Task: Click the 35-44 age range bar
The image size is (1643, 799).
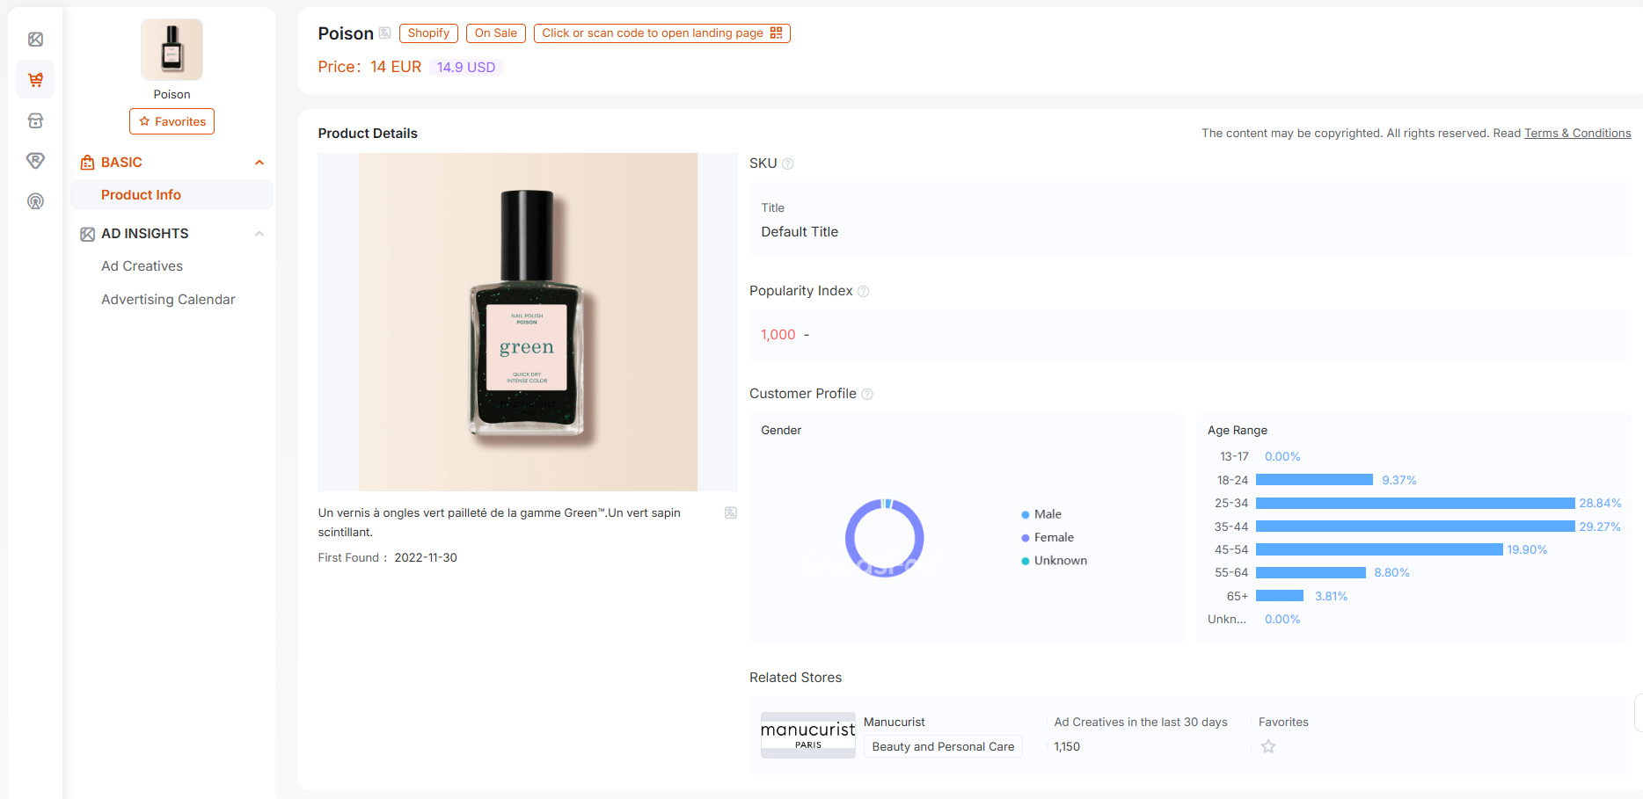Action: tap(1415, 527)
